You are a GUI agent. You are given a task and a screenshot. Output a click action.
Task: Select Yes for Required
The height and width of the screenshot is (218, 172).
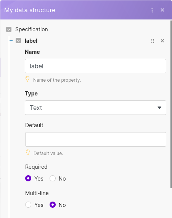click(x=28, y=178)
